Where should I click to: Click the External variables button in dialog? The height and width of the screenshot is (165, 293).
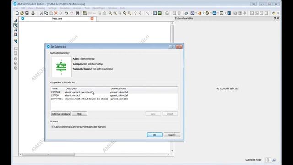click(x=60, y=114)
